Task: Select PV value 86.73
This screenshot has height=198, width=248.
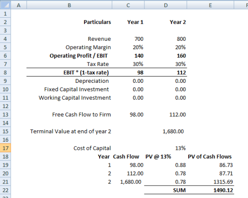Action: click(226, 165)
